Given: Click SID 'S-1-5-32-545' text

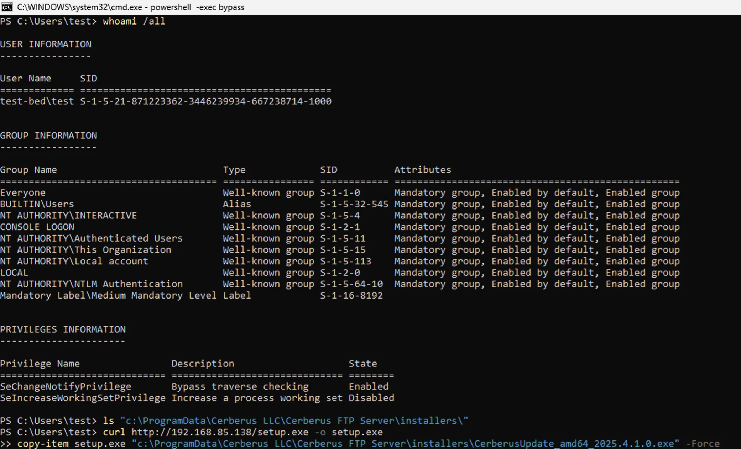Looking at the screenshot, I should click(x=354, y=204).
